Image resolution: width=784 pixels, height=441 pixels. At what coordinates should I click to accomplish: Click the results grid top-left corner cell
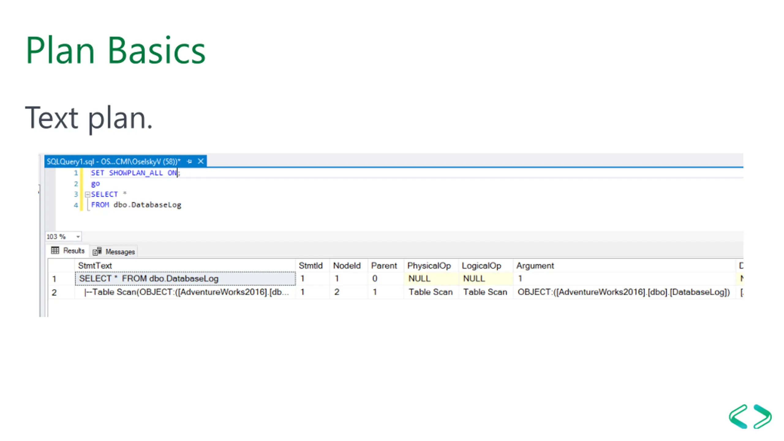pyautogui.click(x=61, y=266)
